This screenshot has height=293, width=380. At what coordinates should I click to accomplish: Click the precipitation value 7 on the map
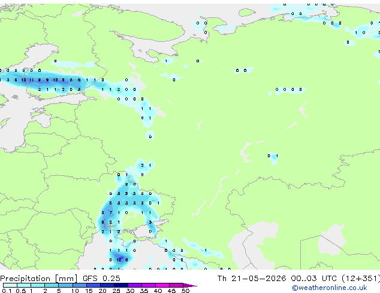point(111,213)
